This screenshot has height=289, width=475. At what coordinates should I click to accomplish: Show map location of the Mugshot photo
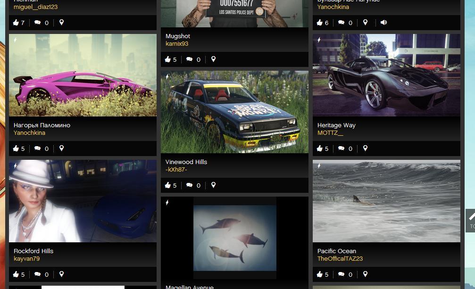213,59
